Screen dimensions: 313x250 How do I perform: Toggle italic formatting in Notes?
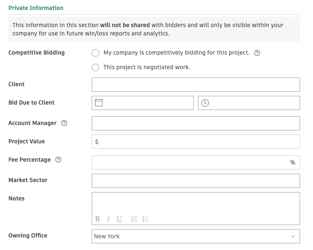click(x=108, y=219)
